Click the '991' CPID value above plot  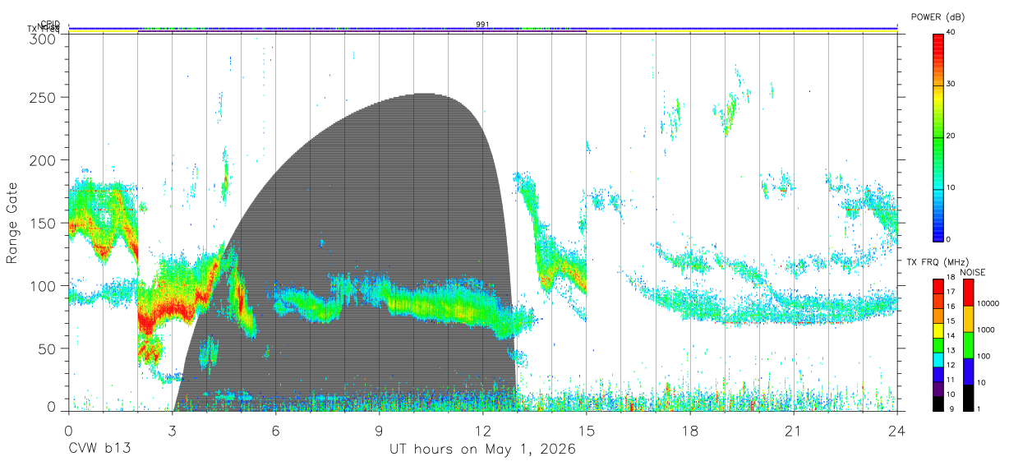pyautogui.click(x=482, y=25)
